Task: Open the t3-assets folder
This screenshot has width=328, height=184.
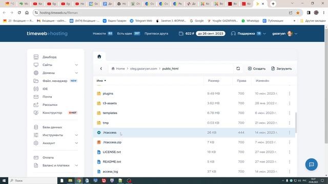Action: pyautogui.click(x=110, y=103)
